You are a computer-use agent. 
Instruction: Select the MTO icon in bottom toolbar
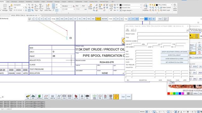coord(105,97)
